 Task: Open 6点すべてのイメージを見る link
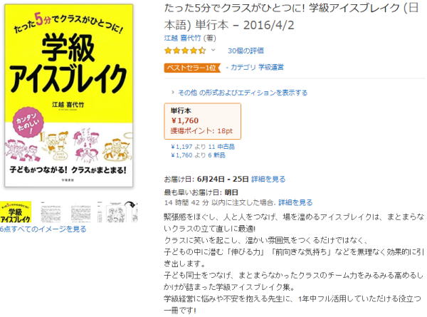click(x=43, y=229)
